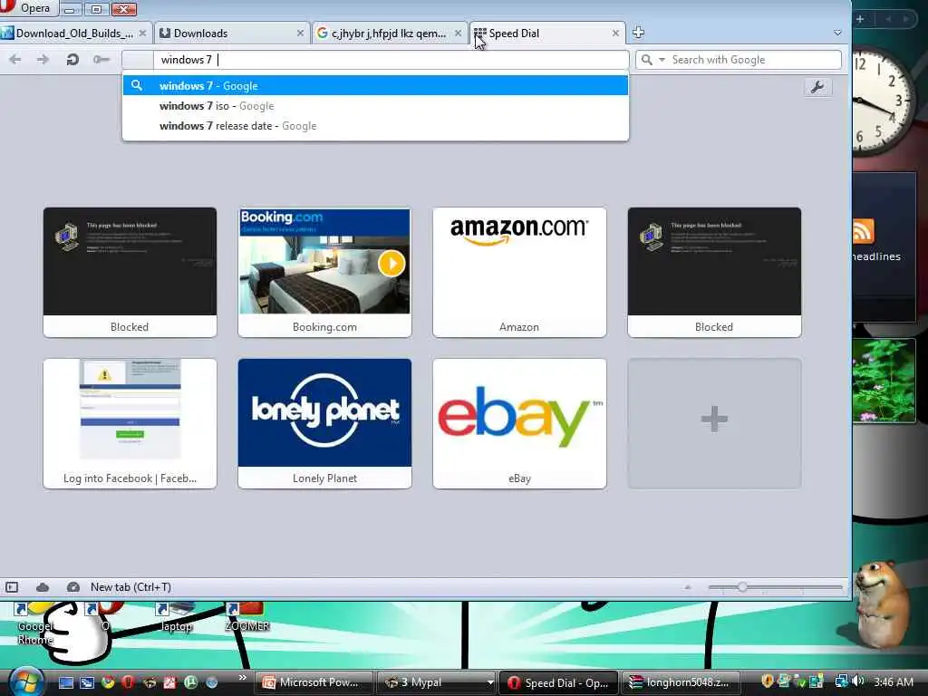
Task: Open Google Chrome desktop shortcut
Action: coord(34,623)
